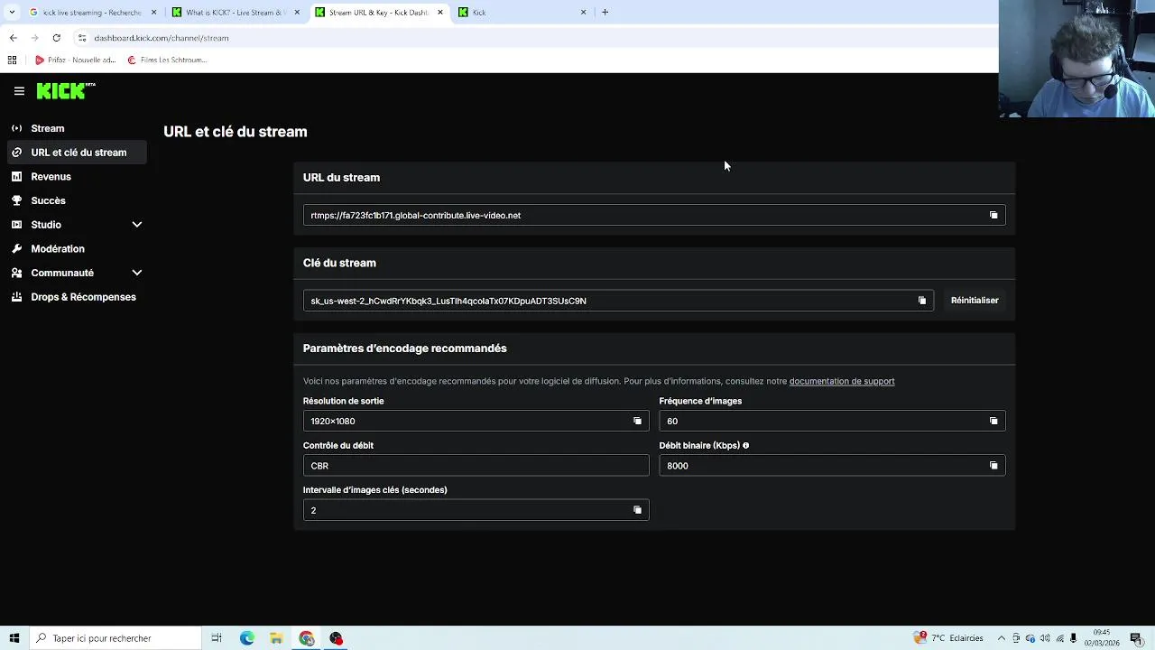Show hidden system tray icons chevron
1155x650 pixels.
coord(1001,638)
